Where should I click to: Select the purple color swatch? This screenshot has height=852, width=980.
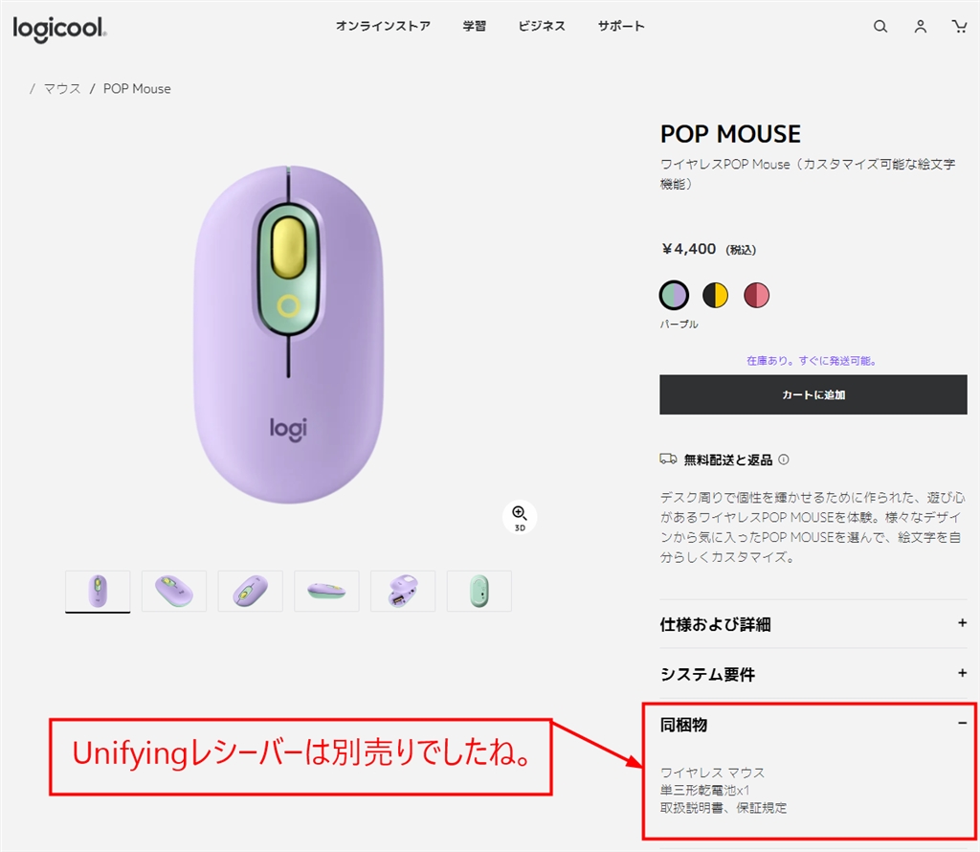[x=674, y=295]
